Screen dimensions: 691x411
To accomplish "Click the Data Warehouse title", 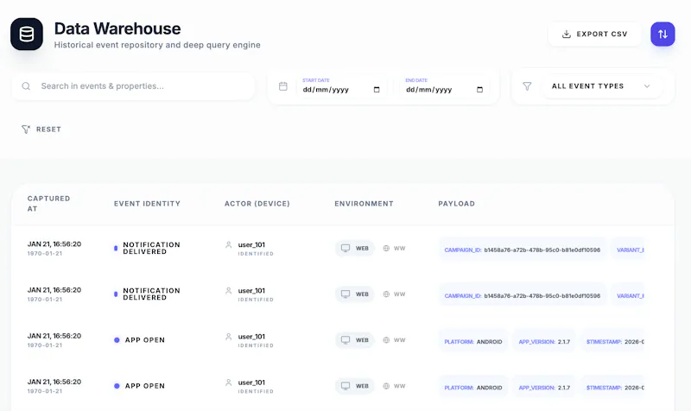I will tap(117, 28).
